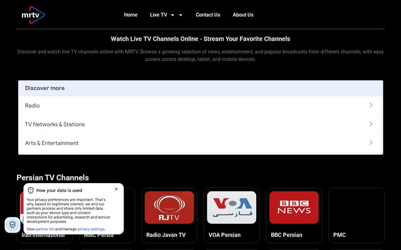Open the Home menu item
This screenshot has height=250, width=401.
click(130, 15)
